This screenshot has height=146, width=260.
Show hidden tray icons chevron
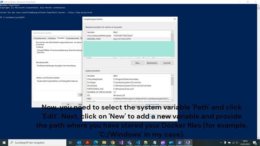(x=221, y=142)
